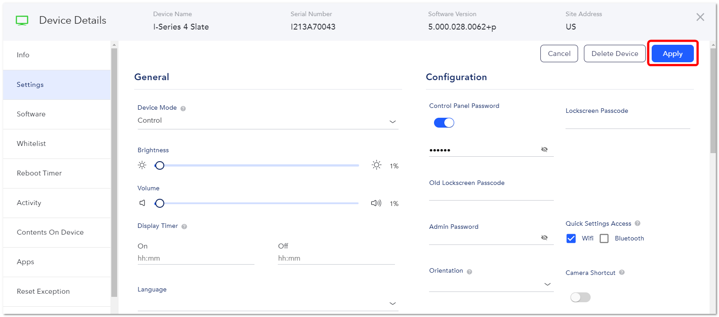Screen dimensions: 719x317
Task: Click the Display Timer help icon
Action: point(184,227)
